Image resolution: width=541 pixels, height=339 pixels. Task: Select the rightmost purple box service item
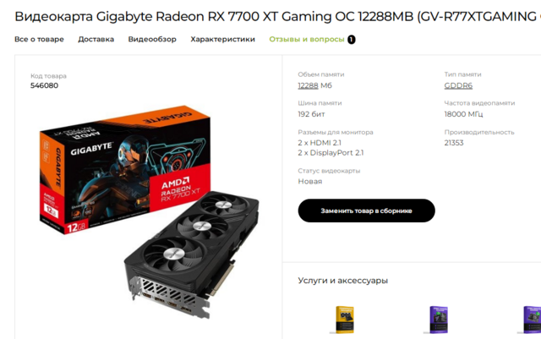click(x=532, y=320)
